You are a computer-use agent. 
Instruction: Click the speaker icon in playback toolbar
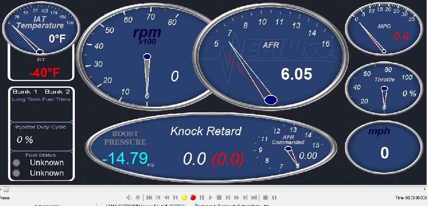point(129,197)
